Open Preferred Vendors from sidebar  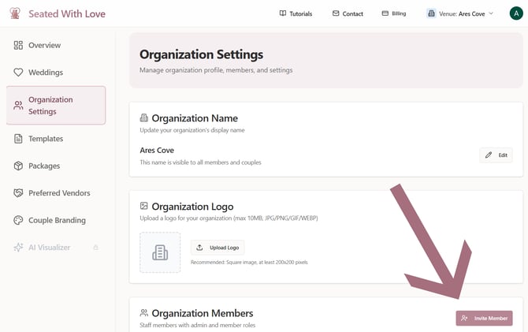point(59,193)
